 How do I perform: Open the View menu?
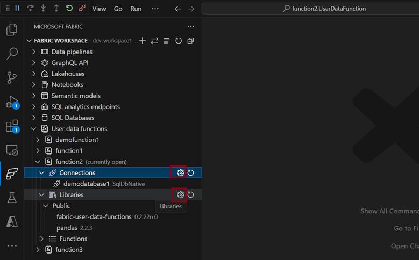[99, 9]
